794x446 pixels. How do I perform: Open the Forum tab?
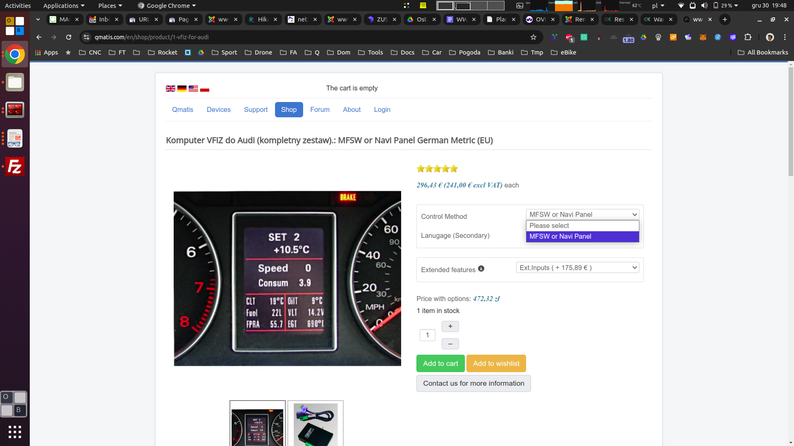(320, 109)
